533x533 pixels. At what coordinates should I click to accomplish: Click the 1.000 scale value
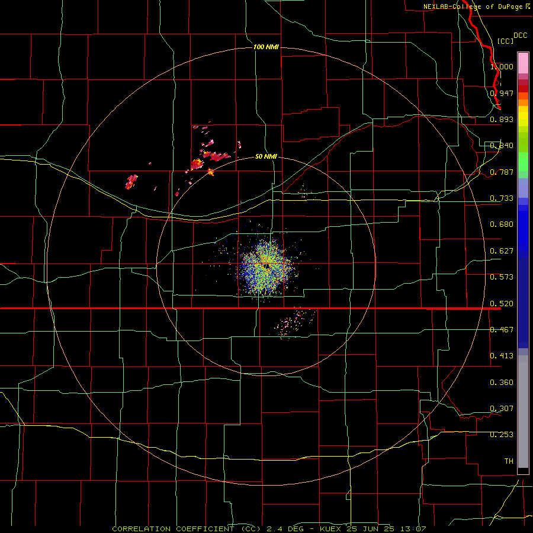click(502, 66)
